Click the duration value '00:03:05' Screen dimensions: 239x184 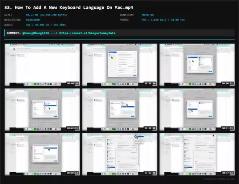coord(148,15)
